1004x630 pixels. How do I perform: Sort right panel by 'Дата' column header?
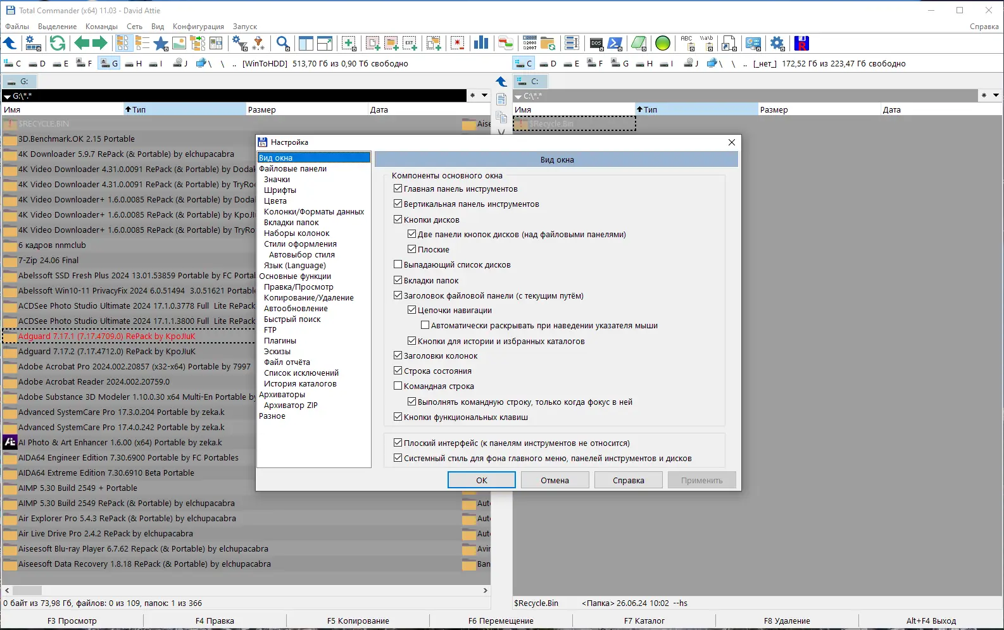coord(941,109)
